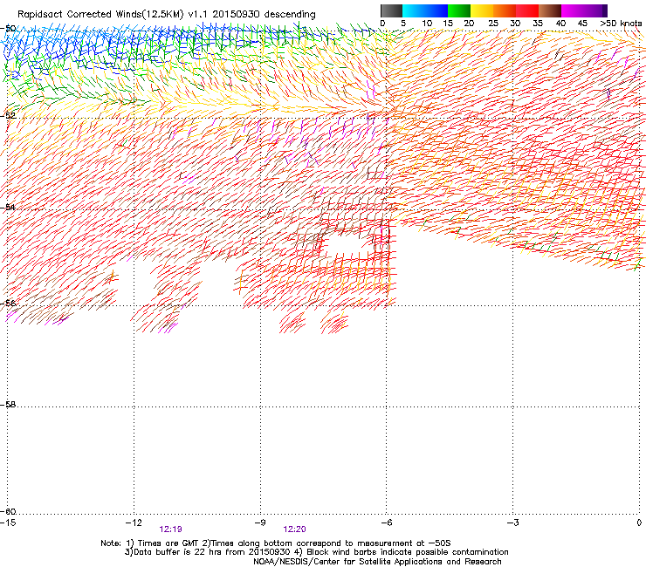This screenshot has height=567, width=646.
Task: Click the orange 25-30 knots legend swatch
Action: 505,10
